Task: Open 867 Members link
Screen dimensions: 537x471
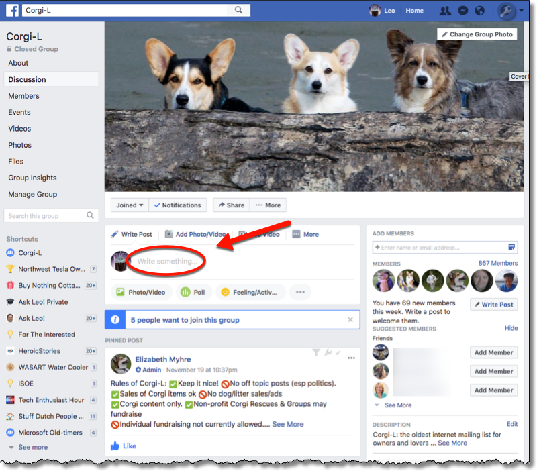Action: pos(497,263)
